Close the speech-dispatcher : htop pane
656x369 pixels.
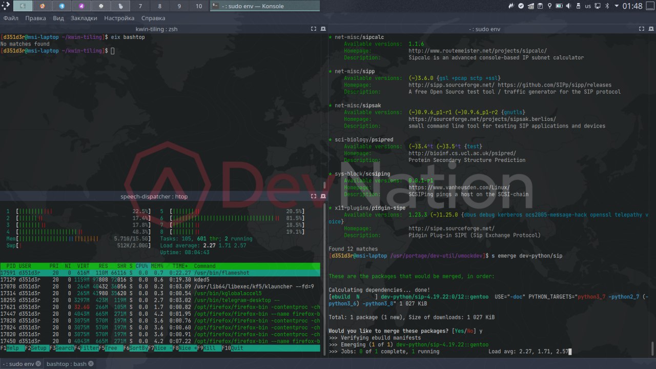pyautogui.click(x=323, y=196)
